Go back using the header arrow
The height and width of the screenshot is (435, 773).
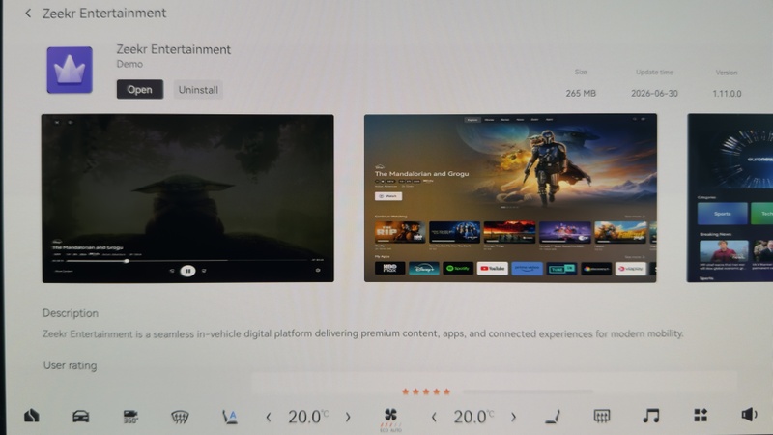coord(28,14)
